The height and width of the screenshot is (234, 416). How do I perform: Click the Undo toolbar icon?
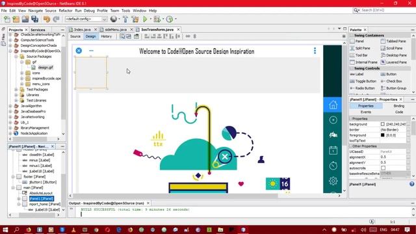click(47, 19)
